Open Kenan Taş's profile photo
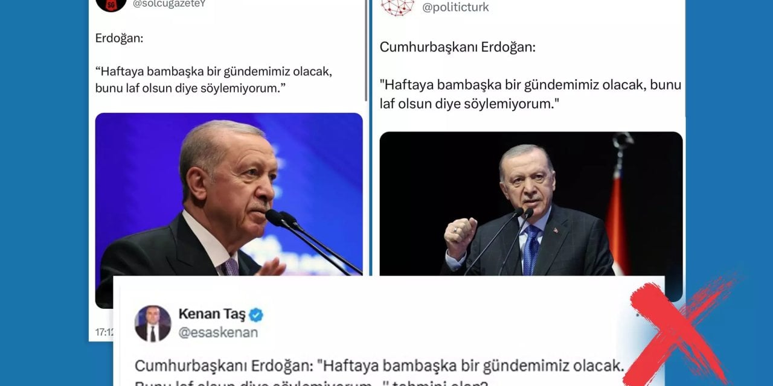Viewport: 773px width, 386px height. click(x=153, y=324)
